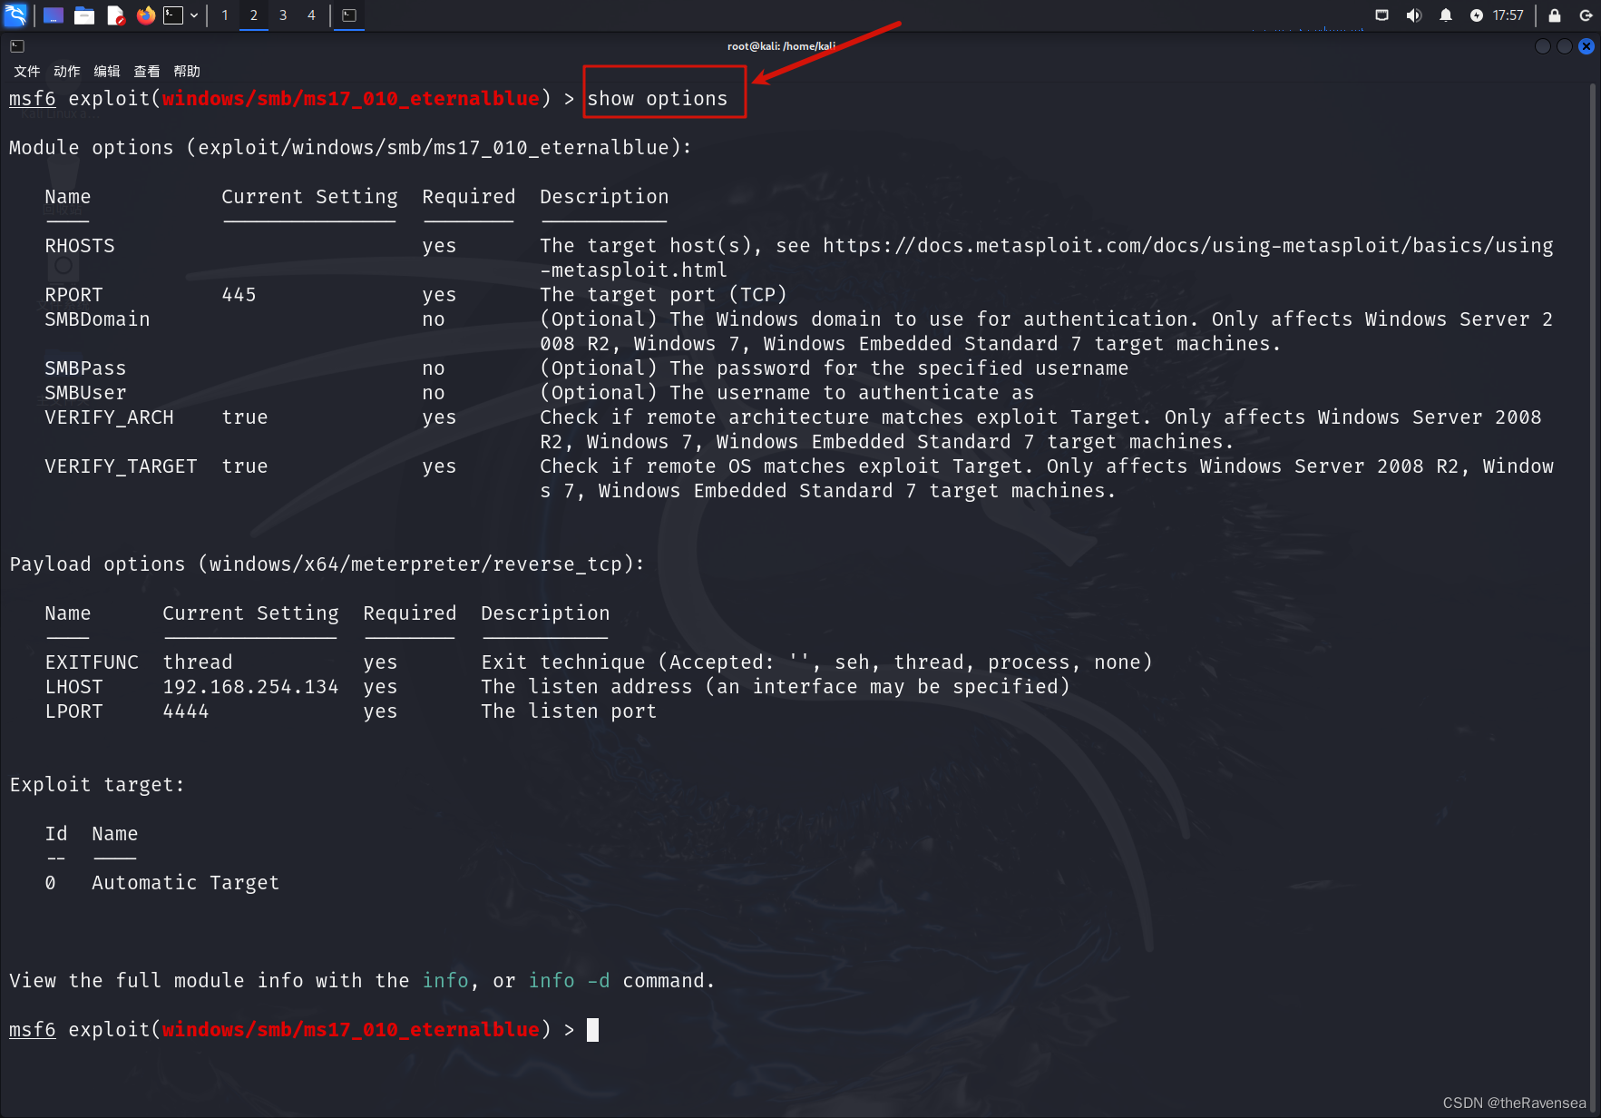Click the SMBPass option name
The width and height of the screenshot is (1601, 1118).
[x=85, y=368]
